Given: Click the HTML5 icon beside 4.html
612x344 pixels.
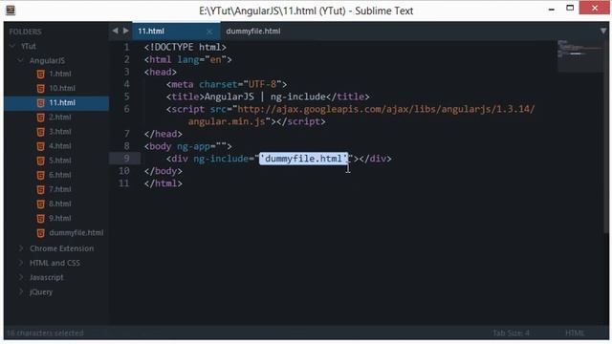Looking at the screenshot, I should (40, 146).
